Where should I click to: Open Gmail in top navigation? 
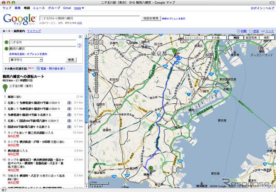pyautogui.click(x=67, y=8)
